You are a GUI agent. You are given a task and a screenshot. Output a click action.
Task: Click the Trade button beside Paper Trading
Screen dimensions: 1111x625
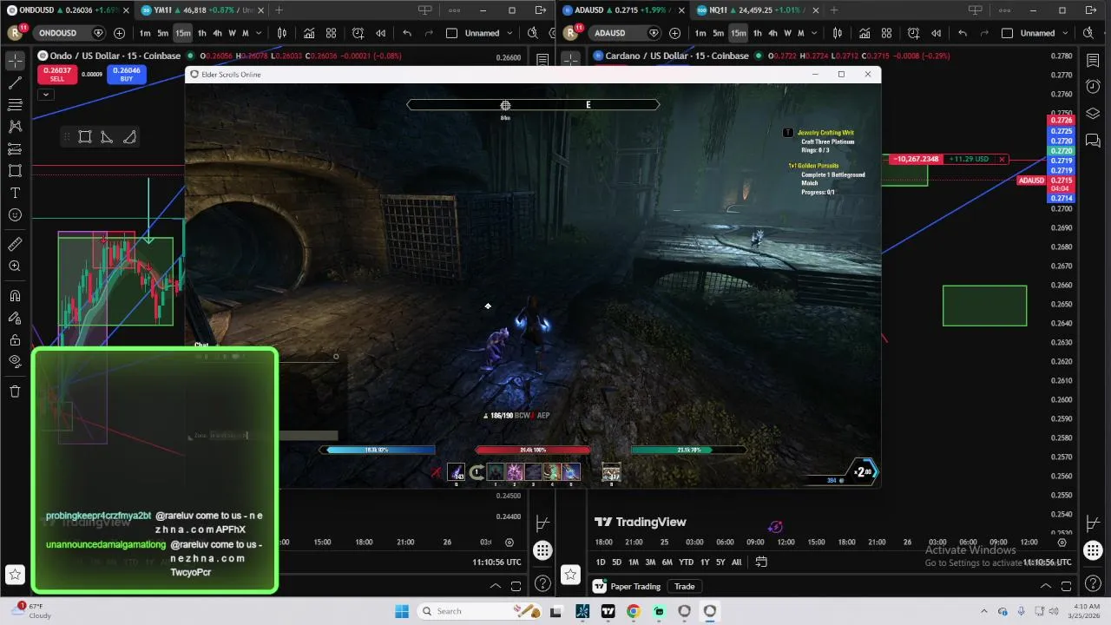tap(685, 586)
